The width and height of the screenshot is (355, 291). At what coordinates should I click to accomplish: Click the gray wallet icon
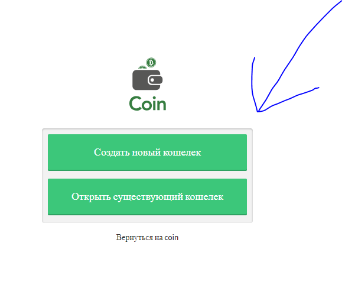[x=148, y=80]
